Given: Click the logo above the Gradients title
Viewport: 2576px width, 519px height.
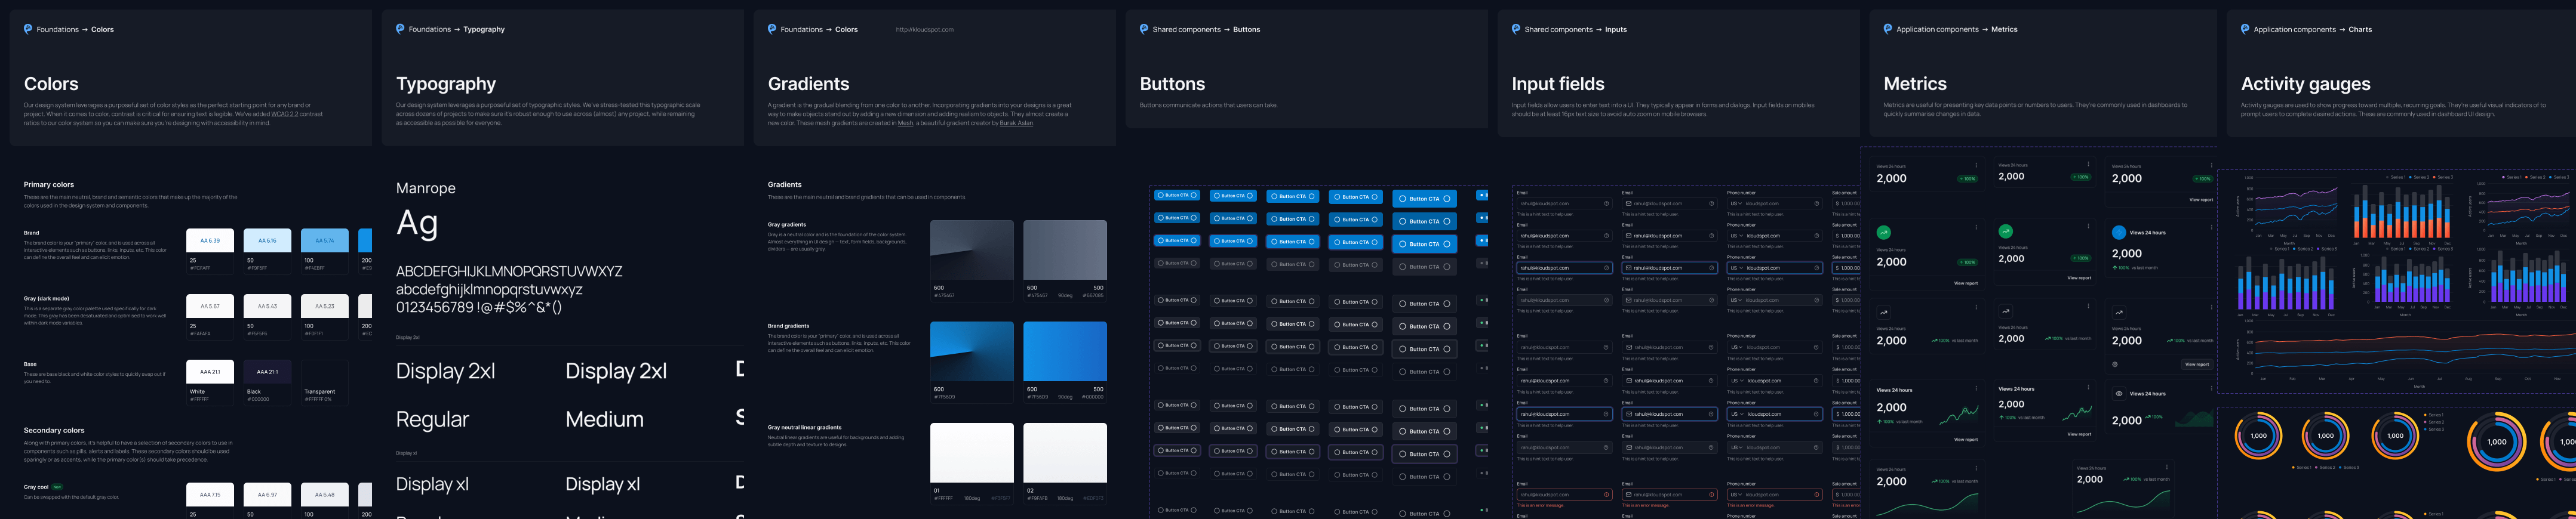Looking at the screenshot, I should [772, 29].
